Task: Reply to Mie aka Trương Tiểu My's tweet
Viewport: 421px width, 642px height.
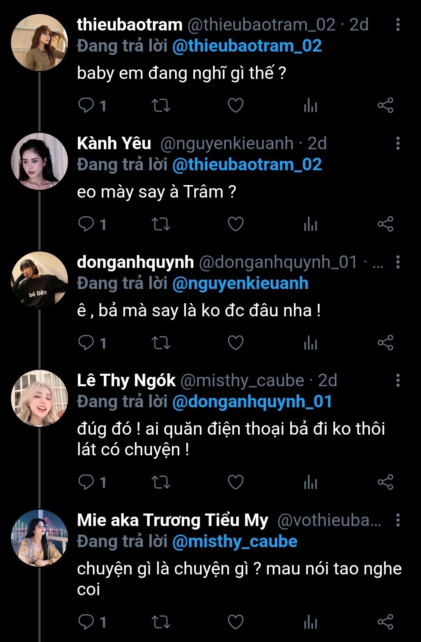Action: tap(86, 622)
